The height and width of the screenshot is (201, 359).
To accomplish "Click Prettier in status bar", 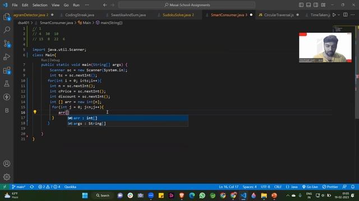I will pyautogui.click(x=330, y=186).
